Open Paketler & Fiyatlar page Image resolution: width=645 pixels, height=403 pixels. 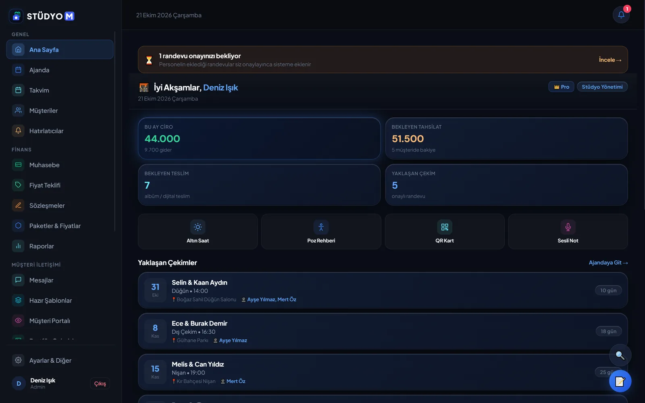pos(60,226)
